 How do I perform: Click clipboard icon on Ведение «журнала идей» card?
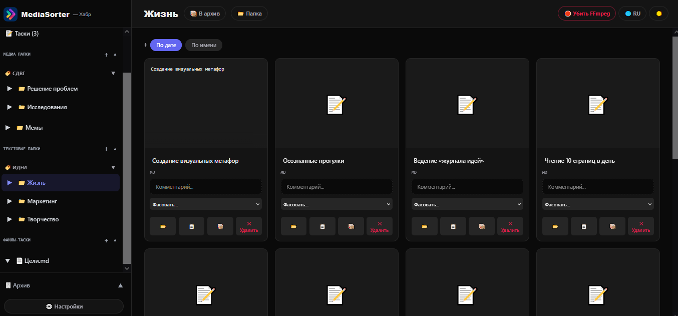(453, 226)
